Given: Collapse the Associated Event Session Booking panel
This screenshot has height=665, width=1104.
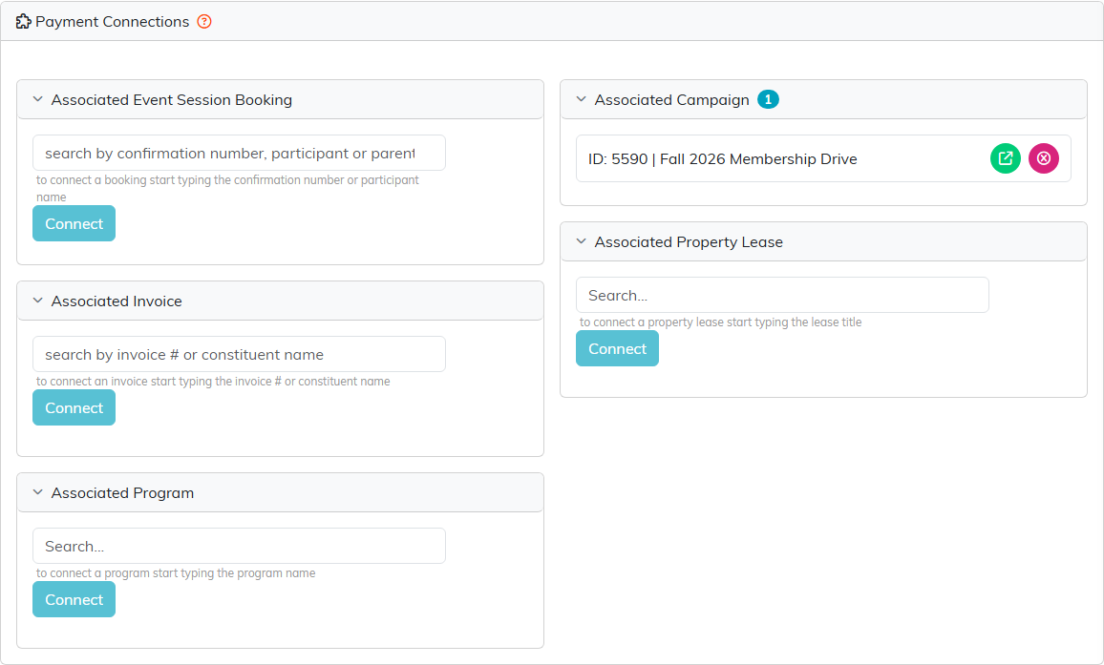Looking at the screenshot, I should [38, 99].
